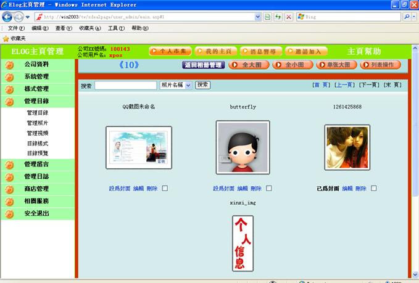The height and width of the screenshot is (283, 419).
Task: Click the orange icon beside 公司資料
Action: point(9,65)
